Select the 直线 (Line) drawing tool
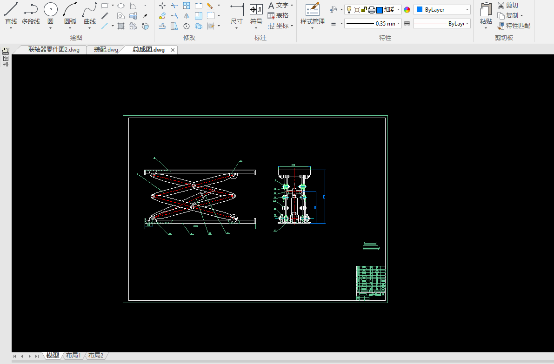Image resolution: width=554 pixels, height=364 pixels. click(x=11, y=9)
